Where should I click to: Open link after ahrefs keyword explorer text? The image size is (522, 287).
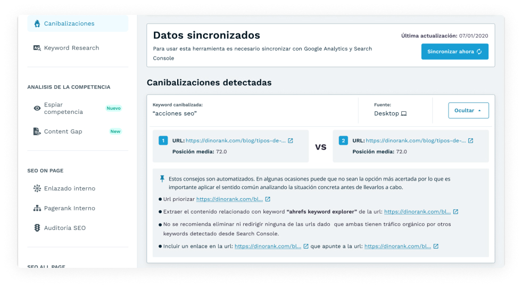(417, 211)
